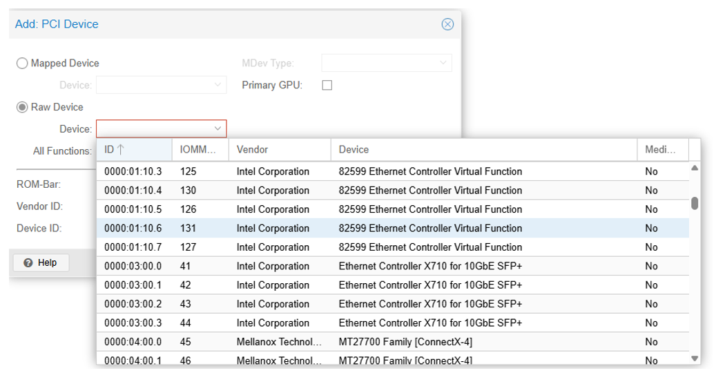
Task: Sort by the ID column header
Action: (134, 150)
